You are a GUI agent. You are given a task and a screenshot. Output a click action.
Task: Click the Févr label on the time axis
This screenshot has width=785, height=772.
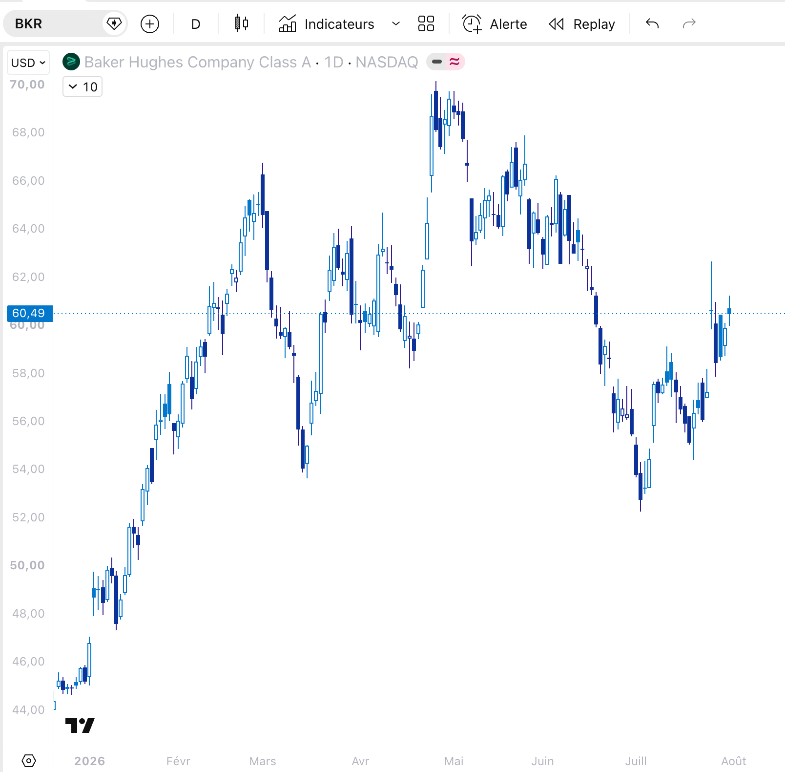(x=178, y=761)
